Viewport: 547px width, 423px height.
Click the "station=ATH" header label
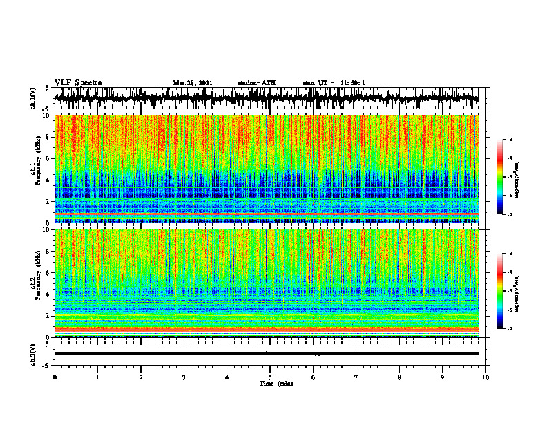(256, 83)
